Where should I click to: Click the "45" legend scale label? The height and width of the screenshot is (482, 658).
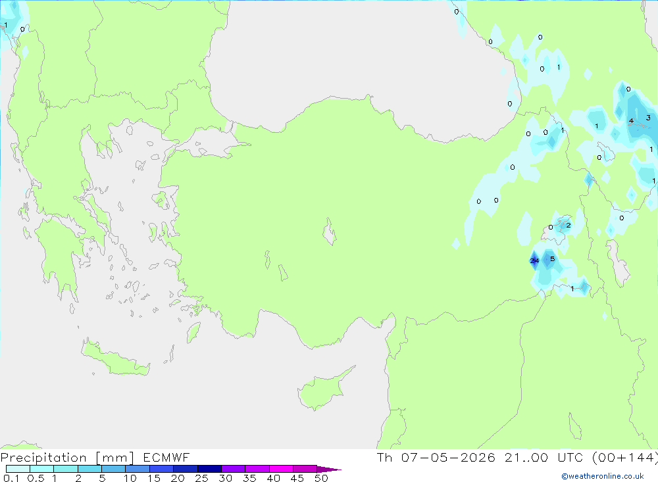[297, 478]
